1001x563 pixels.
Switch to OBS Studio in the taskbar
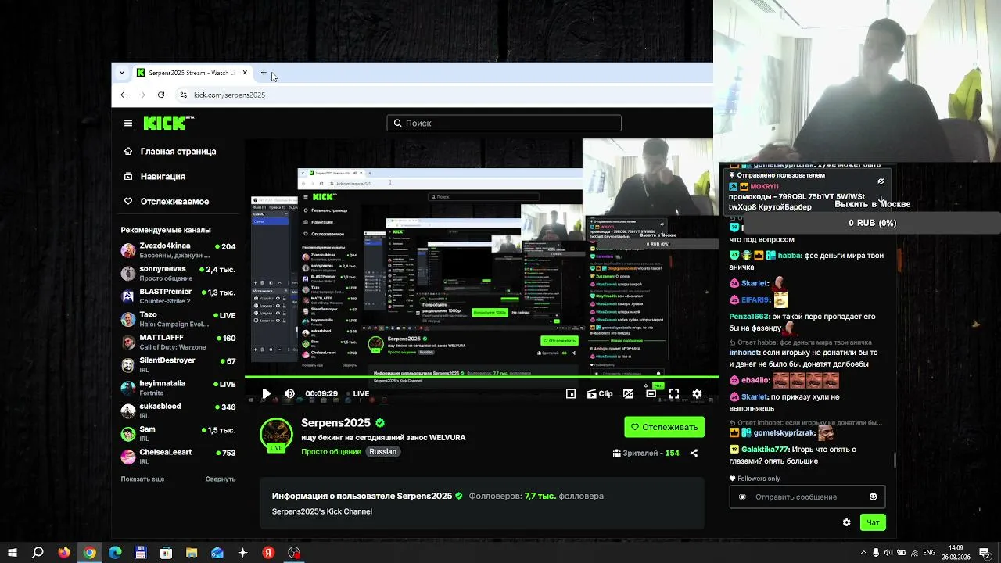point(294,553)
